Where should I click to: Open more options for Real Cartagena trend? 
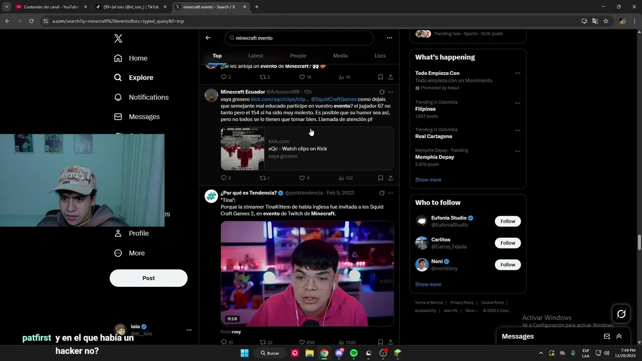pos(518,131)
